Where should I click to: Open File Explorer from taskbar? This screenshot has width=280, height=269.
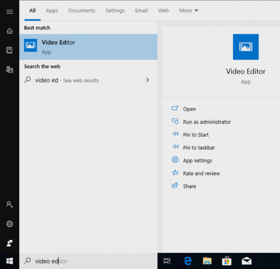[207, 261]
